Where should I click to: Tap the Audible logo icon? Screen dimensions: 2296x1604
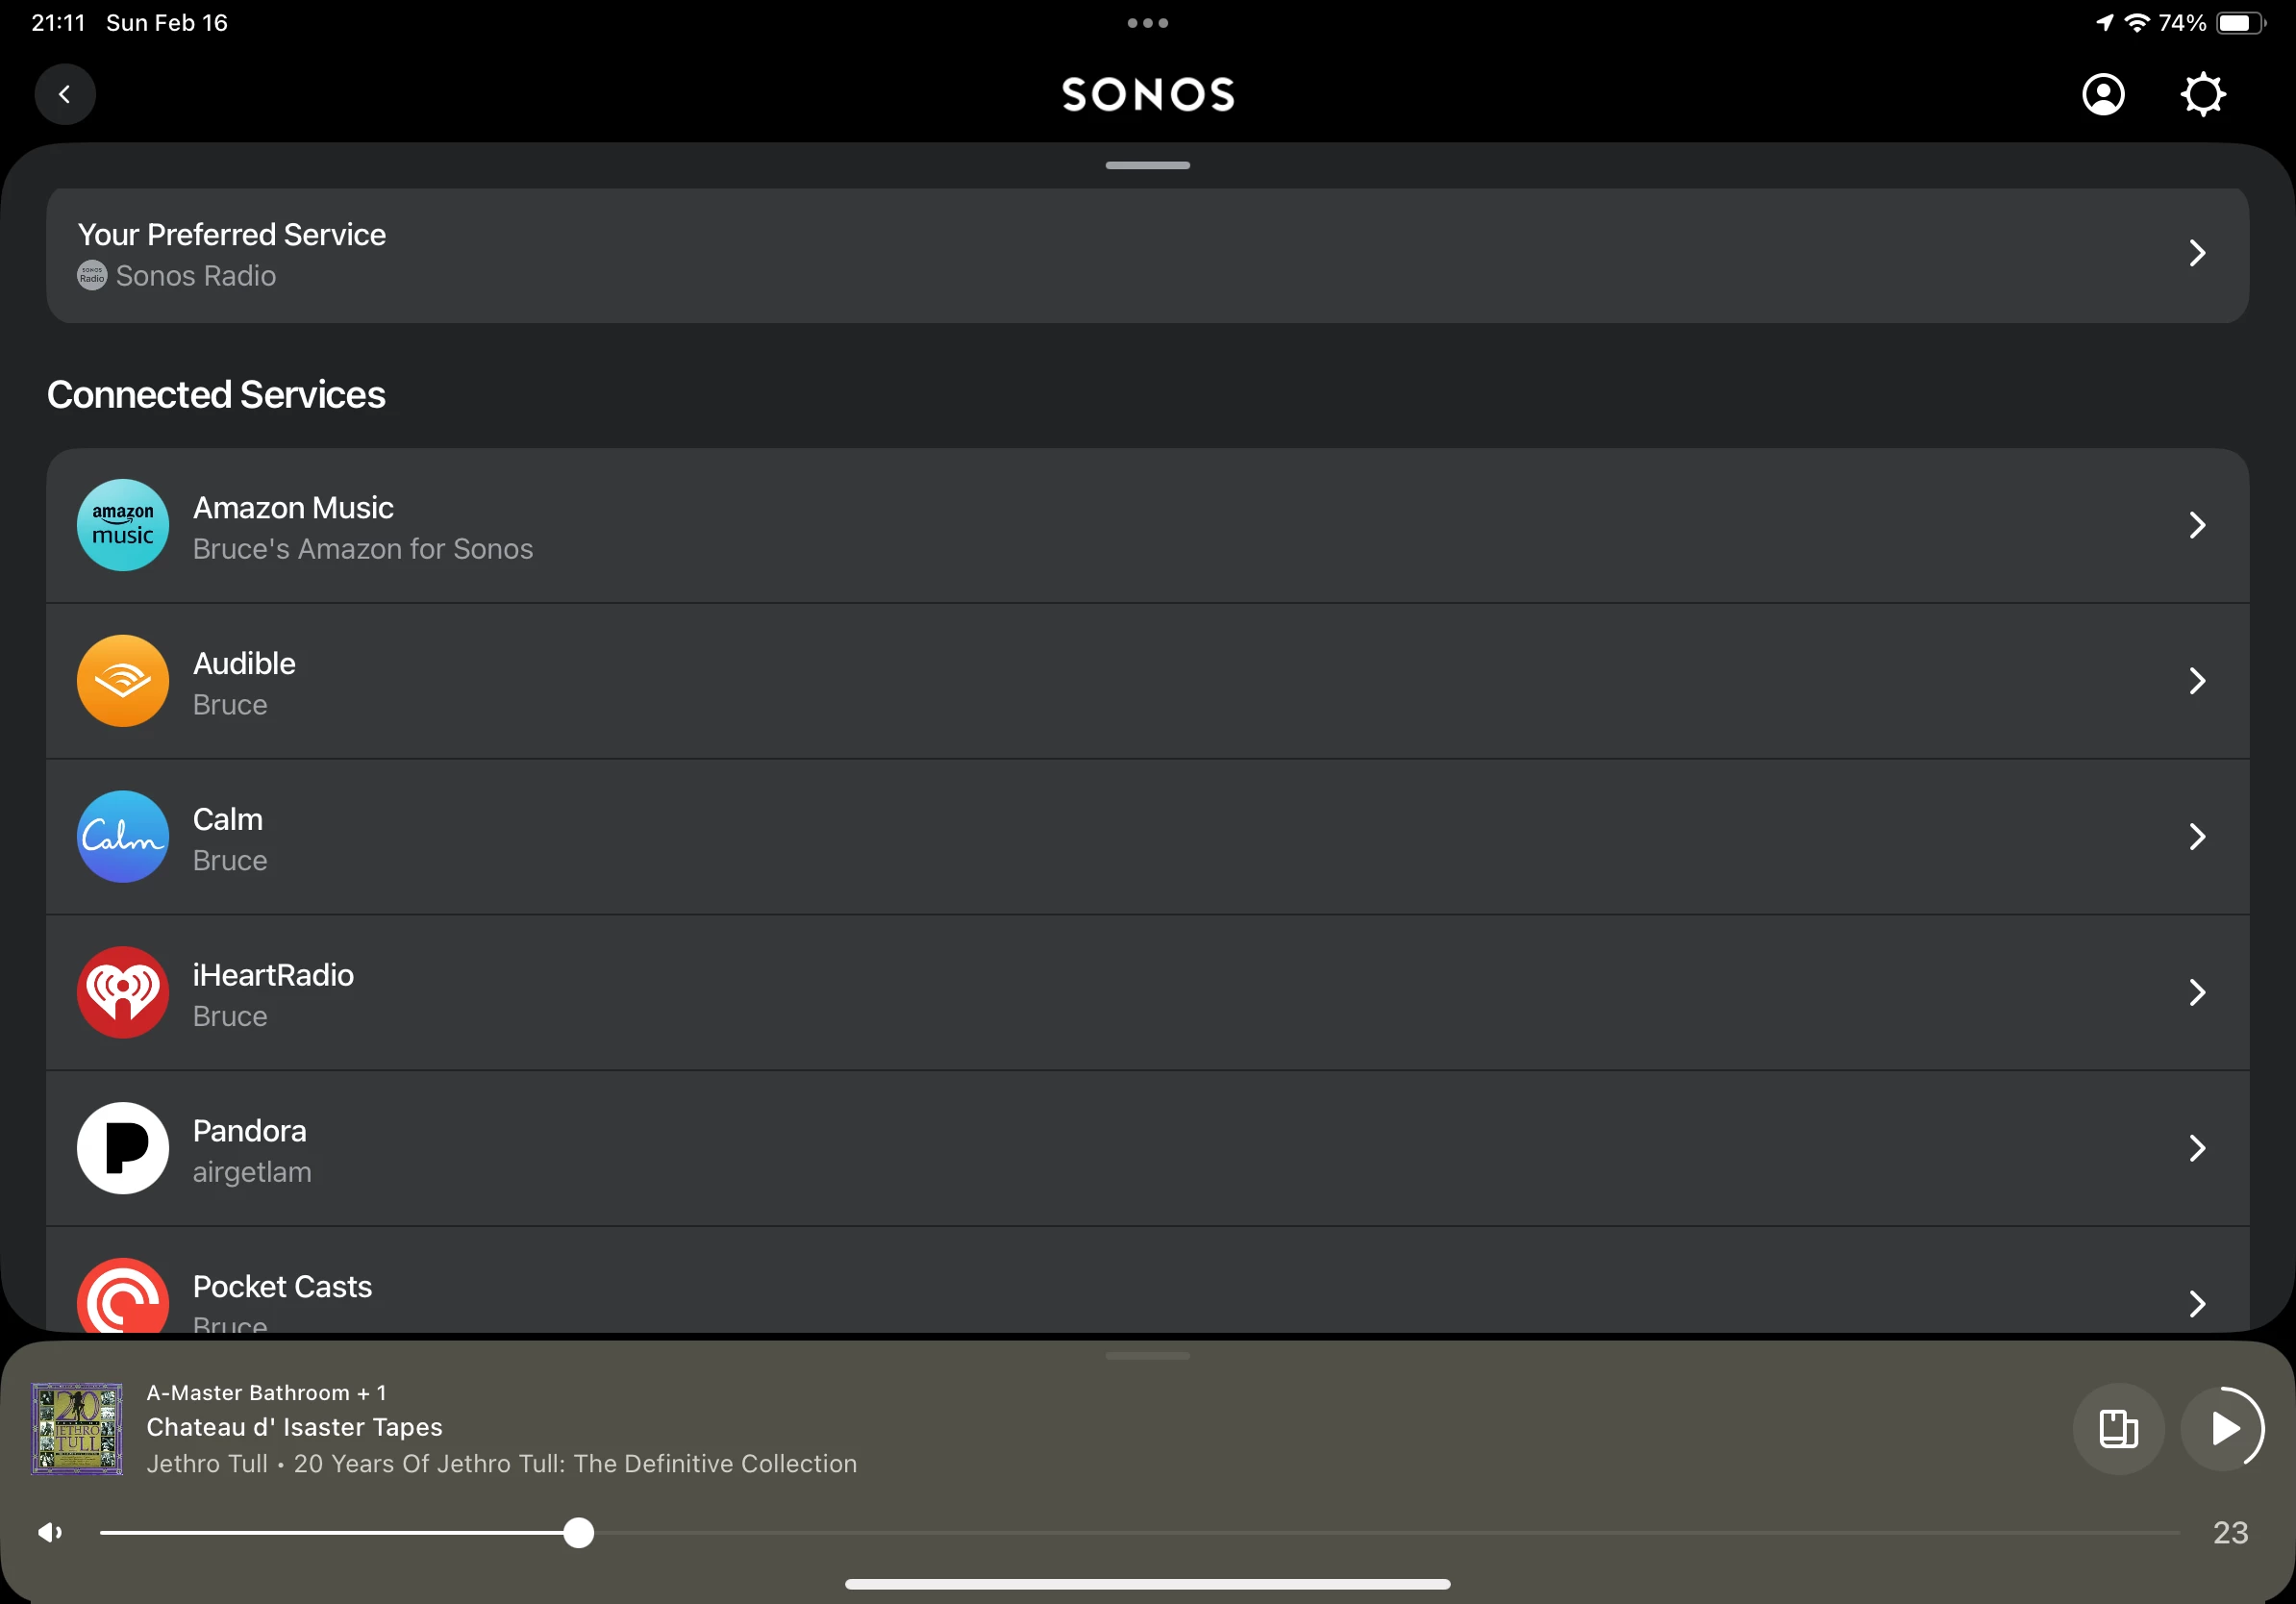coord(123,681)
